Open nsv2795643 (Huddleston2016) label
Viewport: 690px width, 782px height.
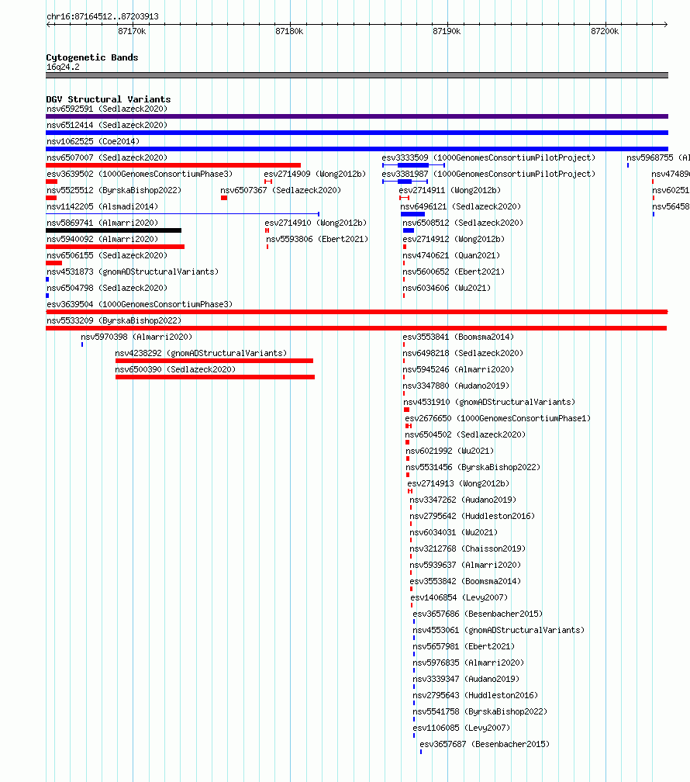(475, 695)
